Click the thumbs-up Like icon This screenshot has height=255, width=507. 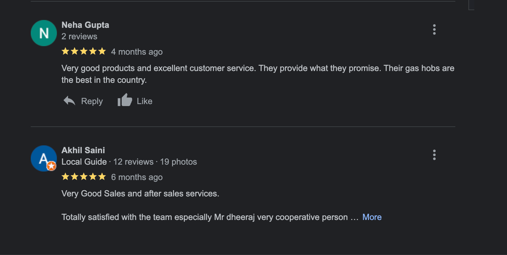pyautogui.click(x=125, y=100)
